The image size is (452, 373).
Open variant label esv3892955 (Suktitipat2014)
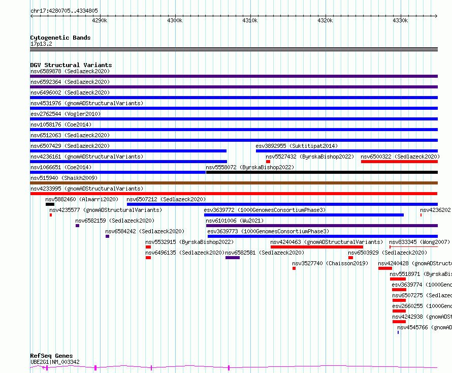pyautogui.click(x=297, y=146)
